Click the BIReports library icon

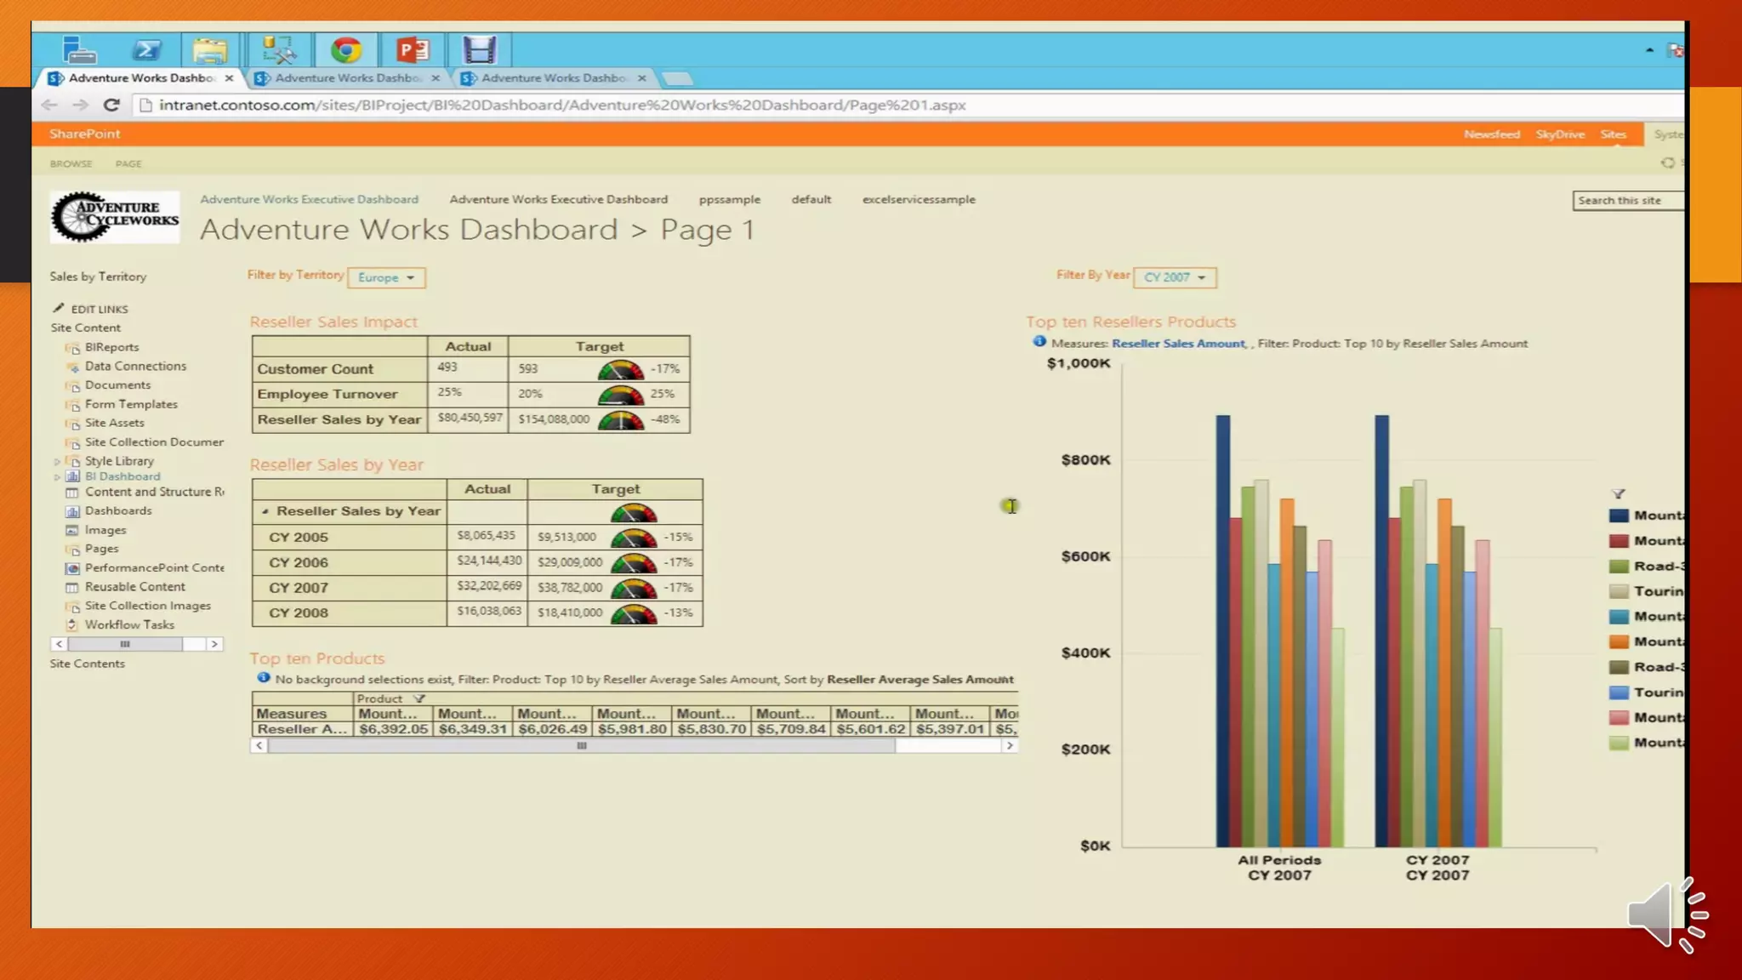(x=72, y=348)
